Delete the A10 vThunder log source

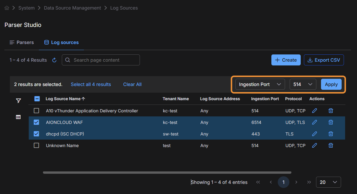coord(331,111)
